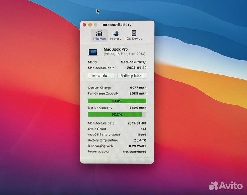Minimize the coconutBattery window
This screenshot has height=195, width=247.
tap(90, 25)
